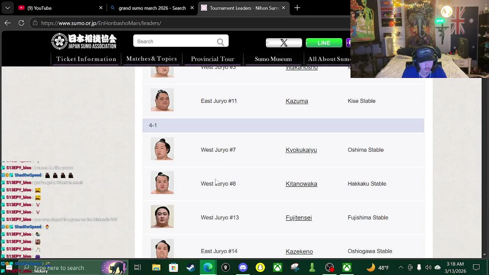Click the site info icon in address bar

(x=35, y=23)
